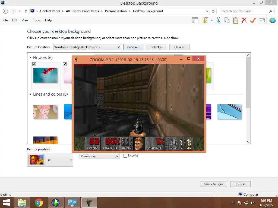
Task: Open the Edit menu
Action: coord(15,20)
